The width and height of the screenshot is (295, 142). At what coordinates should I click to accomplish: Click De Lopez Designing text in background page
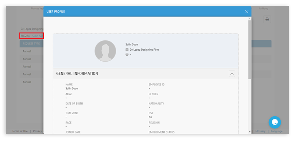pos(32,29)
